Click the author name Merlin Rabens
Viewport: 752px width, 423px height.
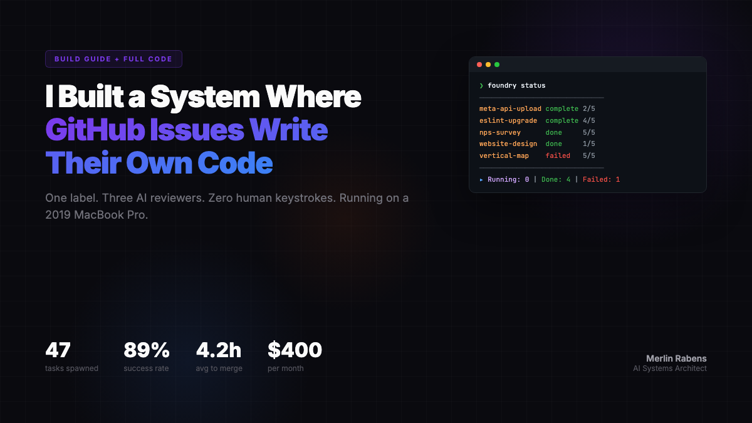tap(676, 358)
